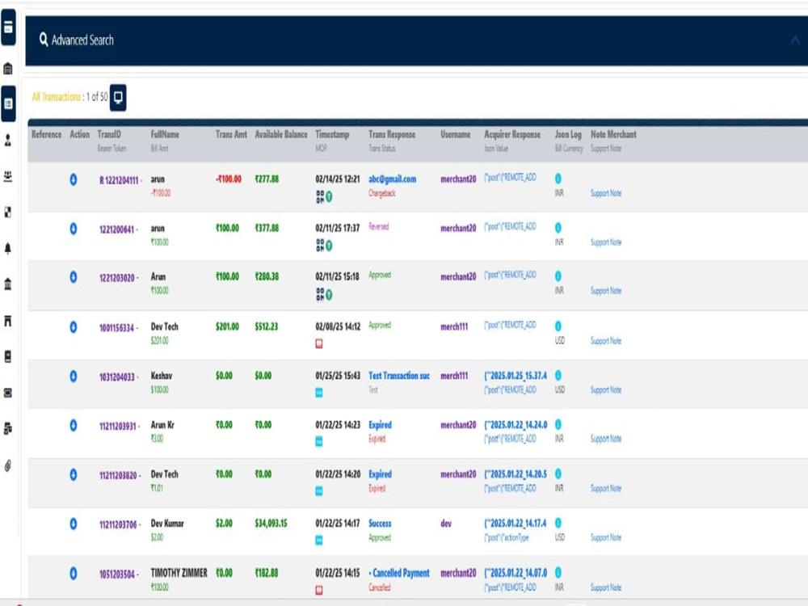Open the user group sidebar icon
808x606 pixels.
click(8, 176)
